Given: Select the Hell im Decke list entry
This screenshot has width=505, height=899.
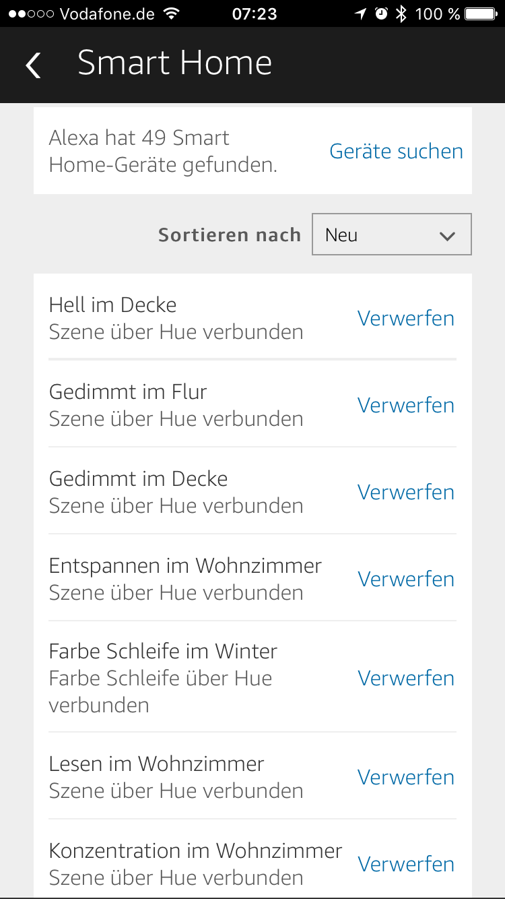Looking at the screenshot, I should 176,318.
